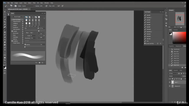Enable Scattering checkbox

[x=12, y=24]
